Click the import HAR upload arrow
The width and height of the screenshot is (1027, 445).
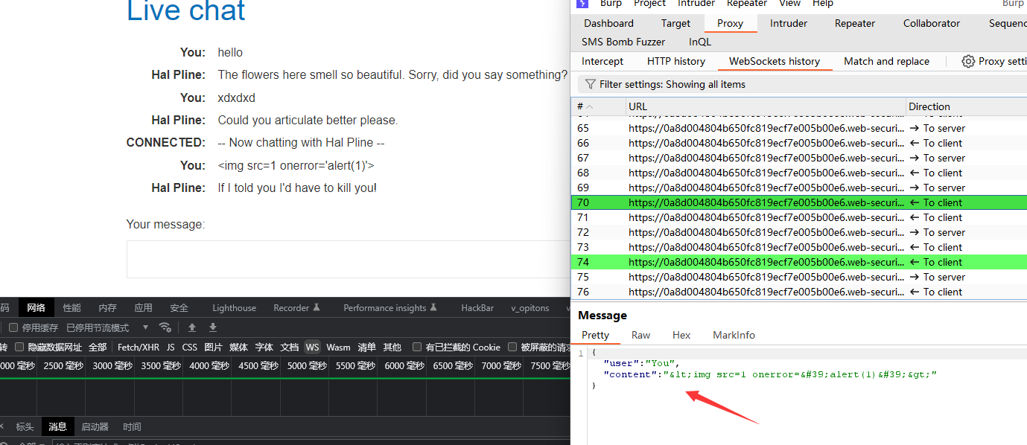point(192,327)
